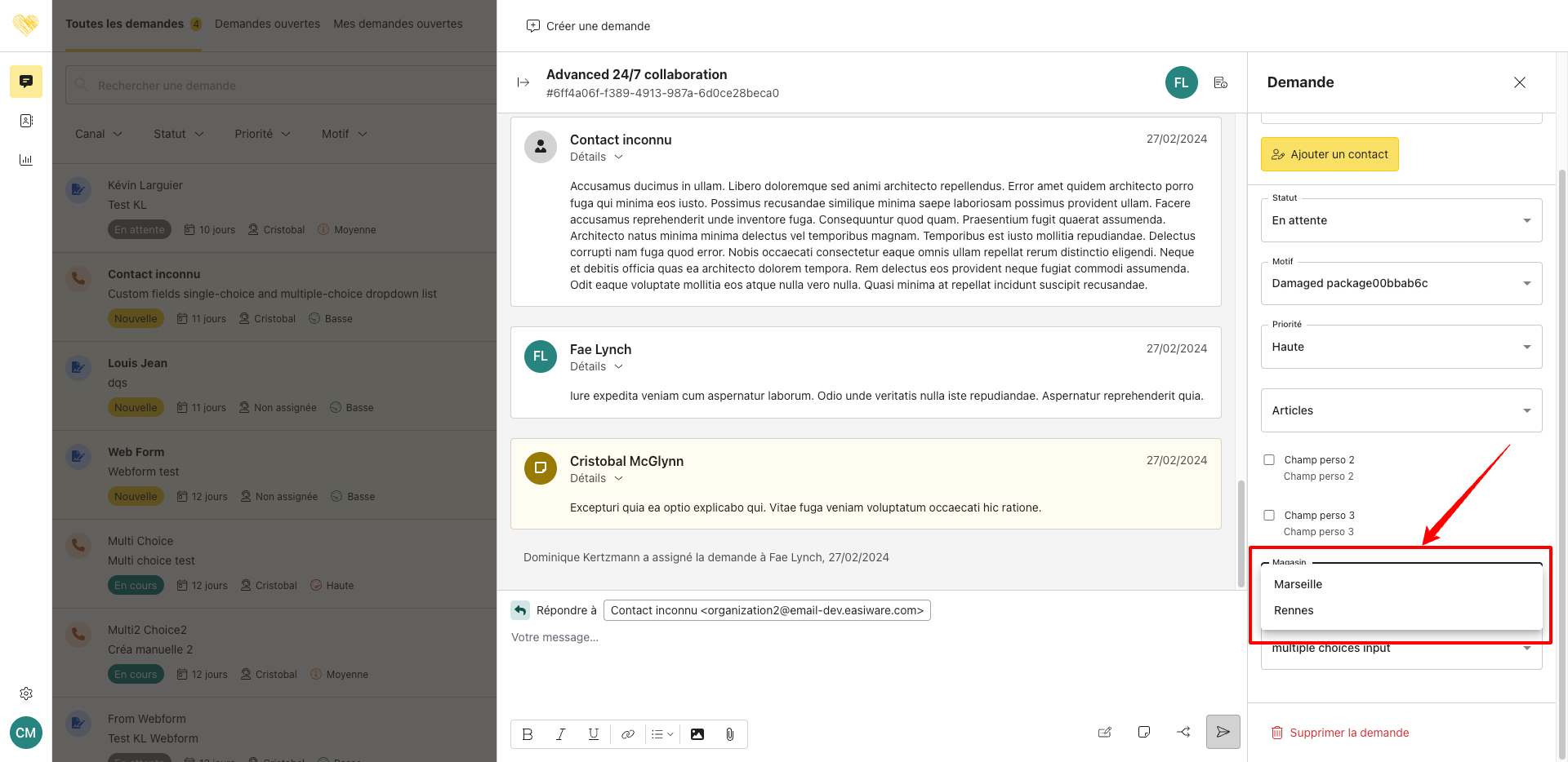Click the send message arrow button
1568x762 pixels.
coord(1223,732)
